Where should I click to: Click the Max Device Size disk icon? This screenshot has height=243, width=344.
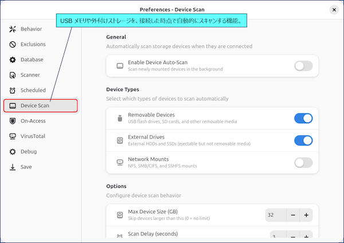[x=120, y=215]
